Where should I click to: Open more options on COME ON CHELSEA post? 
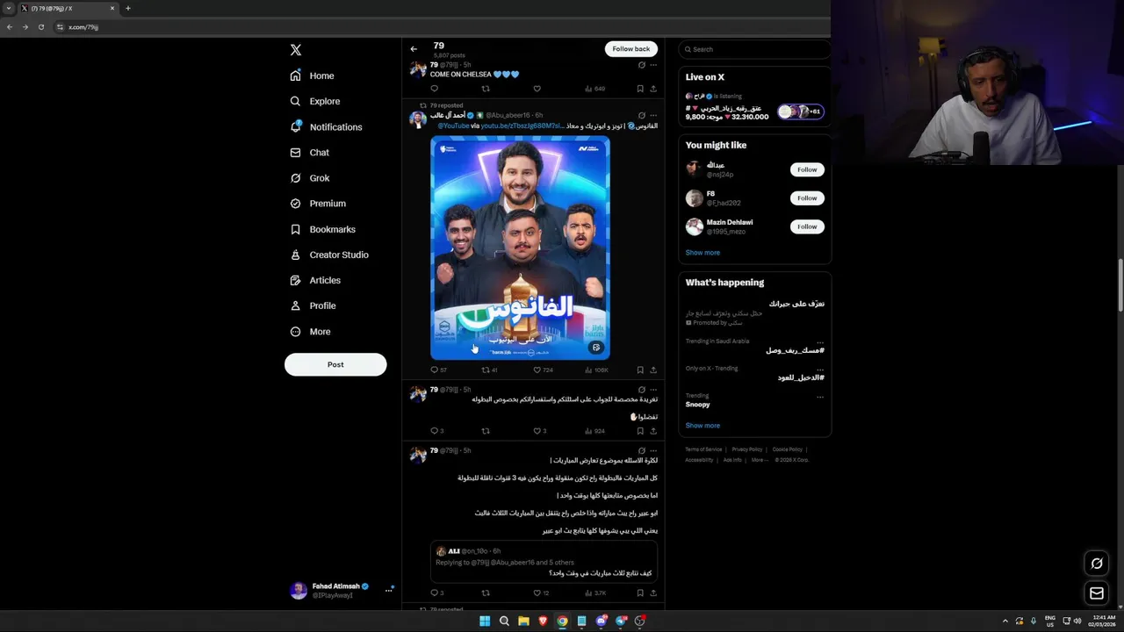click(652, 65)
